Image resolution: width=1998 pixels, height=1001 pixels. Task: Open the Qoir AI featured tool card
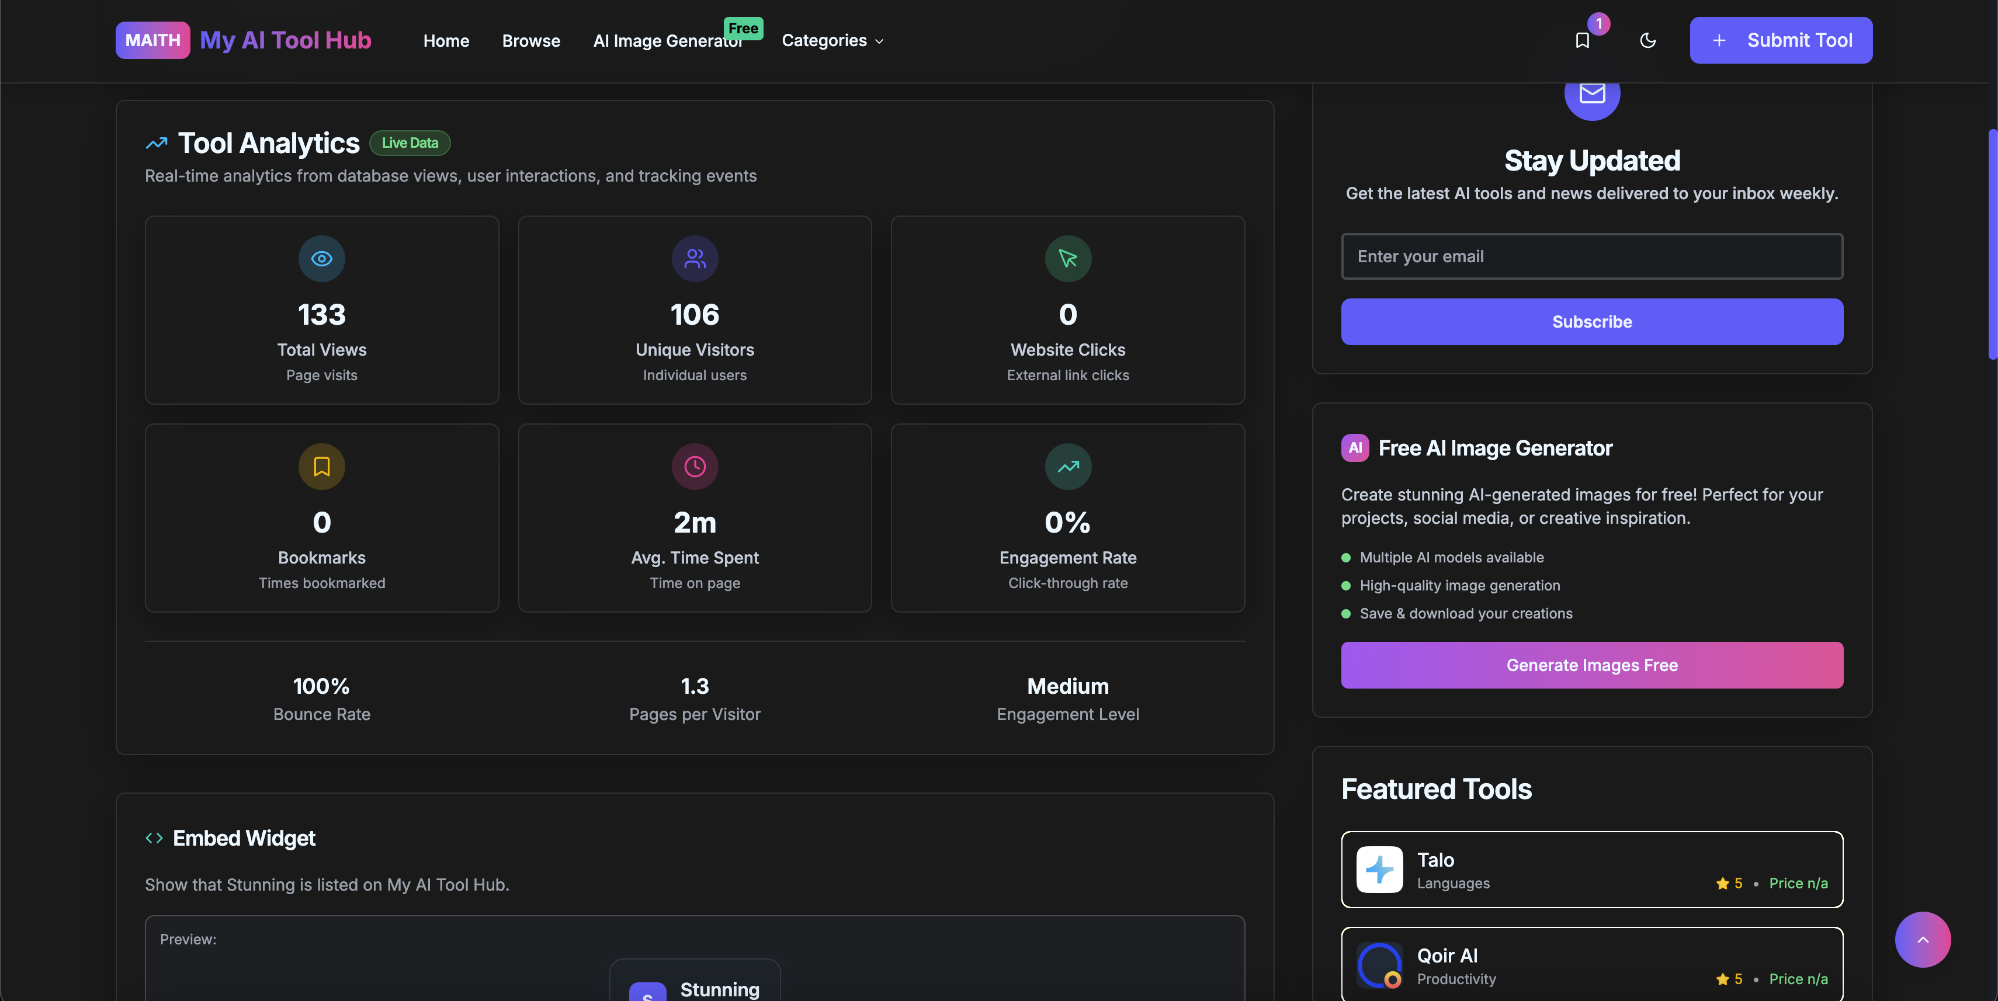1591,964
